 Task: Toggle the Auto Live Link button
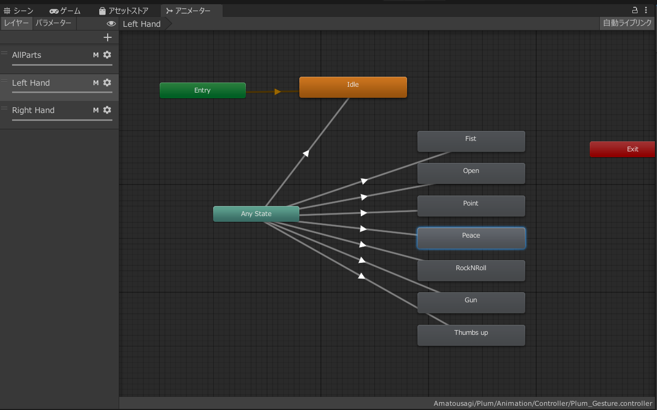point(627,23)
